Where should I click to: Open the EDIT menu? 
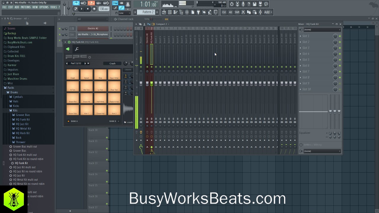[11, 7]
